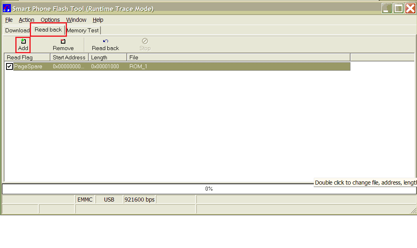Screen dimensions: 417x248
Task: Click the Remove entry toolbar icon
Action: point(63,41)
